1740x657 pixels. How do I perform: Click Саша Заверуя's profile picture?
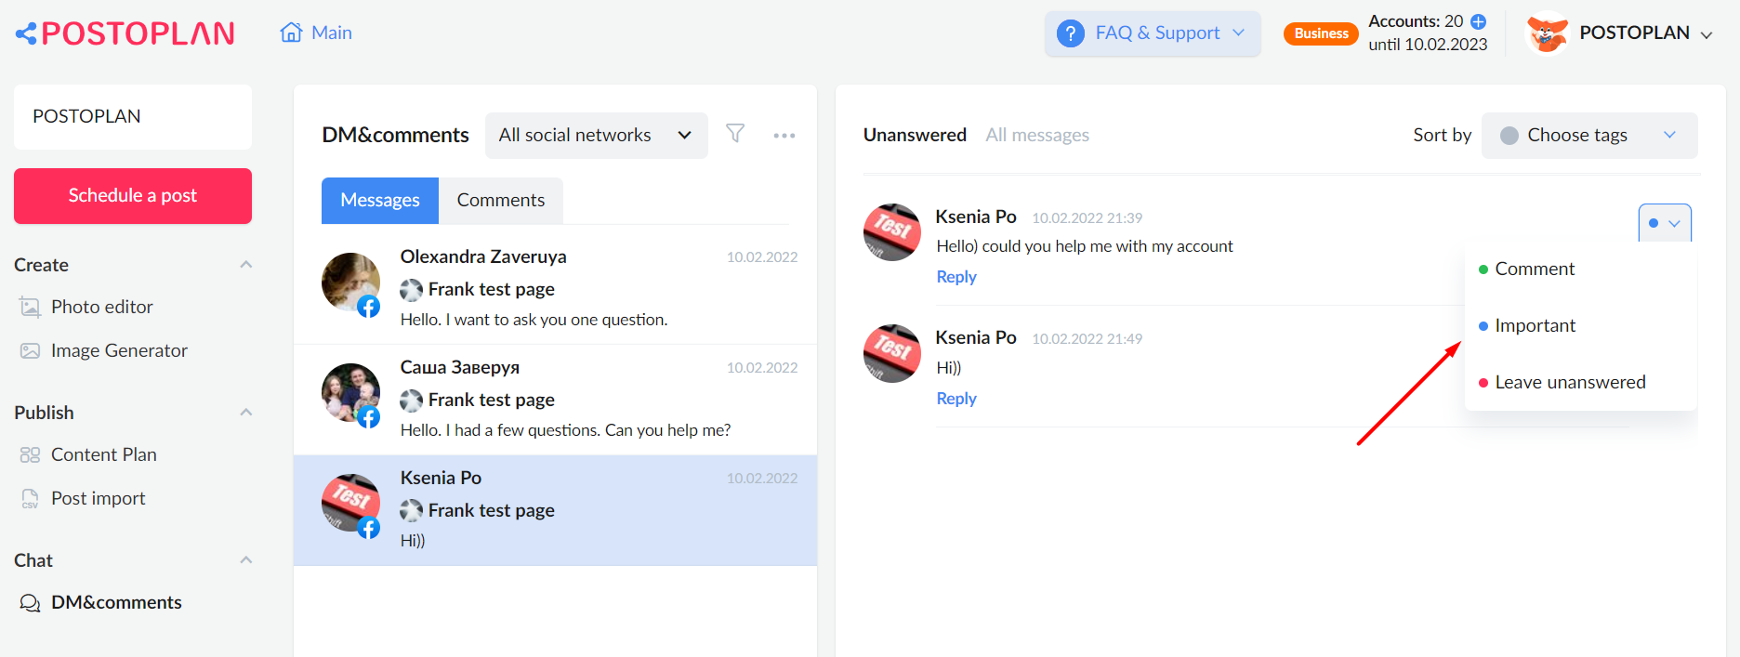pos(350,393)
